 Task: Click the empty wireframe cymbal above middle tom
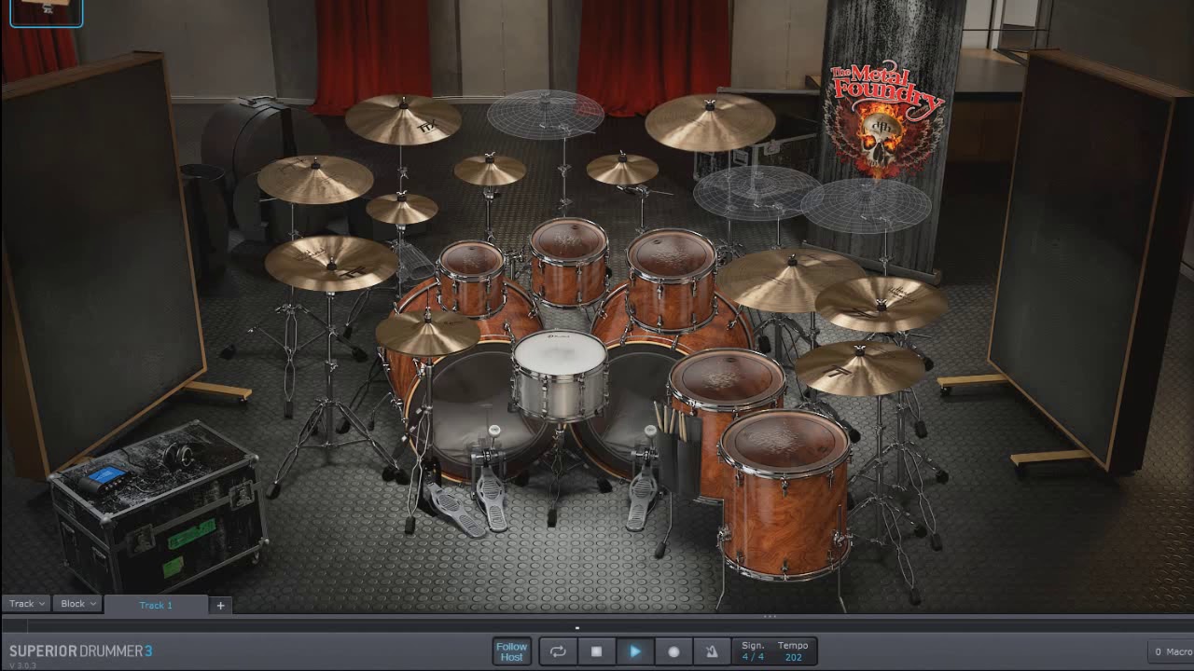click(546, 114)
